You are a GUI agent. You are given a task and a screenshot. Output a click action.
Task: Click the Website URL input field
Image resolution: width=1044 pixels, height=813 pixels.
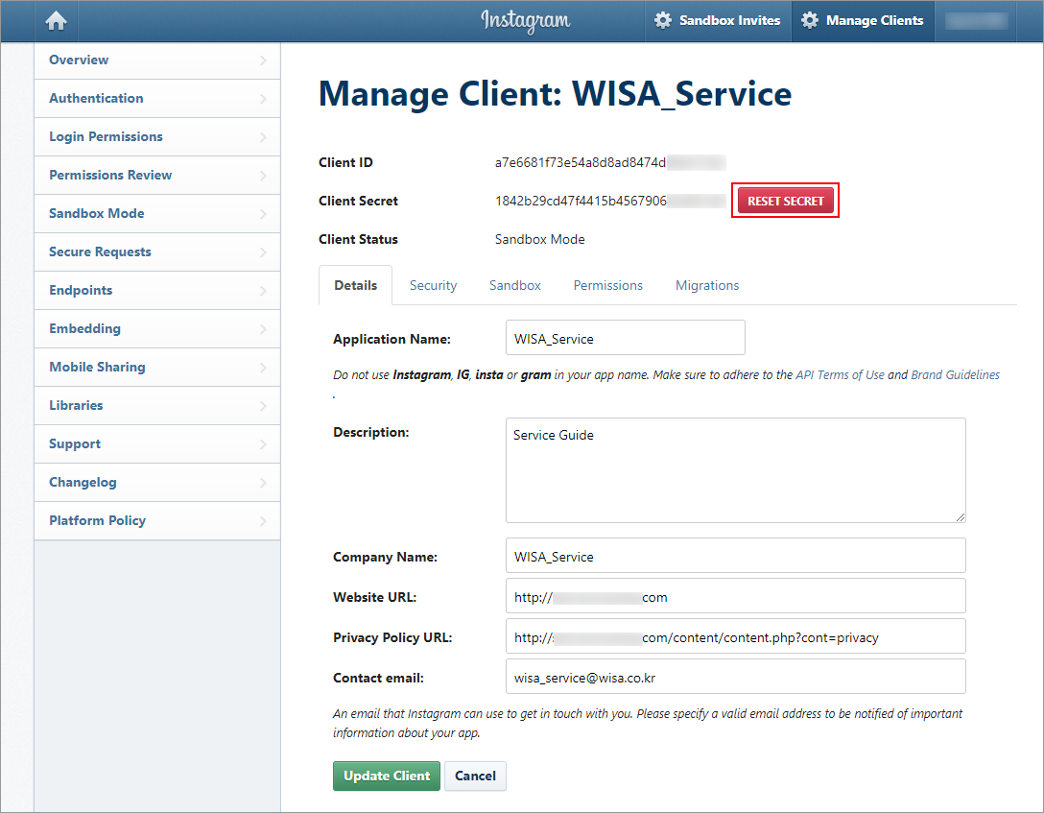pyautogui.click(x=736, y=596)
